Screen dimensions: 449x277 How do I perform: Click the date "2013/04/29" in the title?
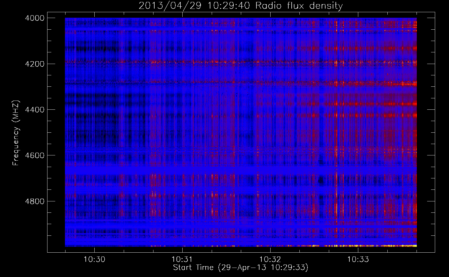coord(170,6)
